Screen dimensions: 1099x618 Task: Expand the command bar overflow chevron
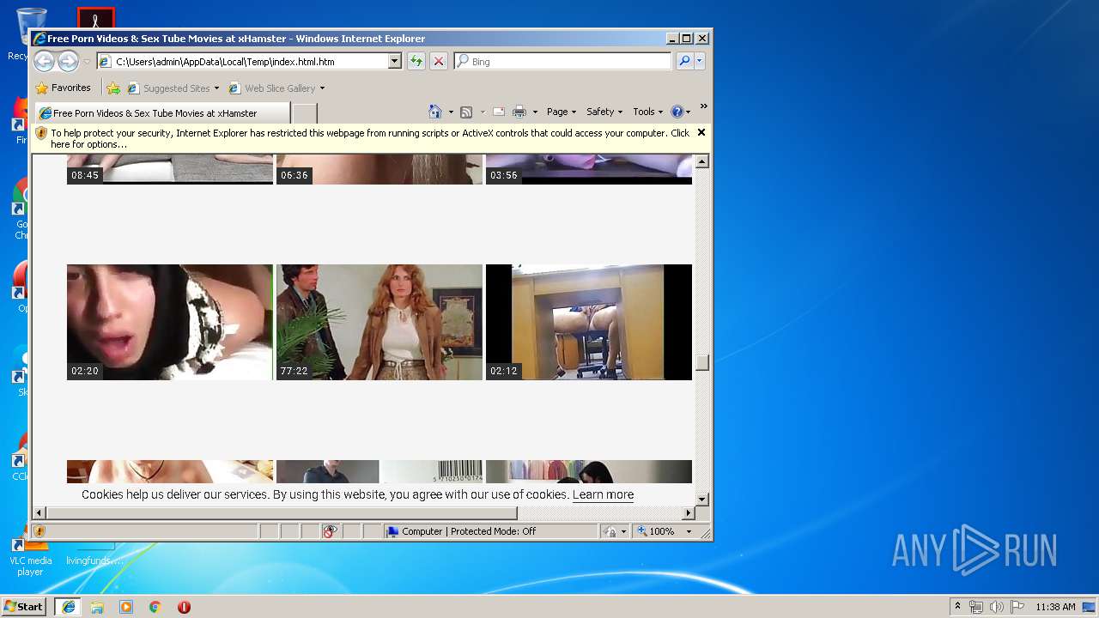(x=703, y=106)
